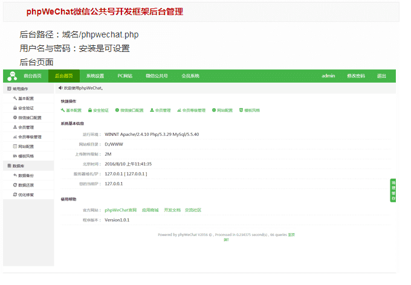This screenshot has height=285, width=411.
Task: Go to the PC网站 menu
Action: tap(125, 76)
